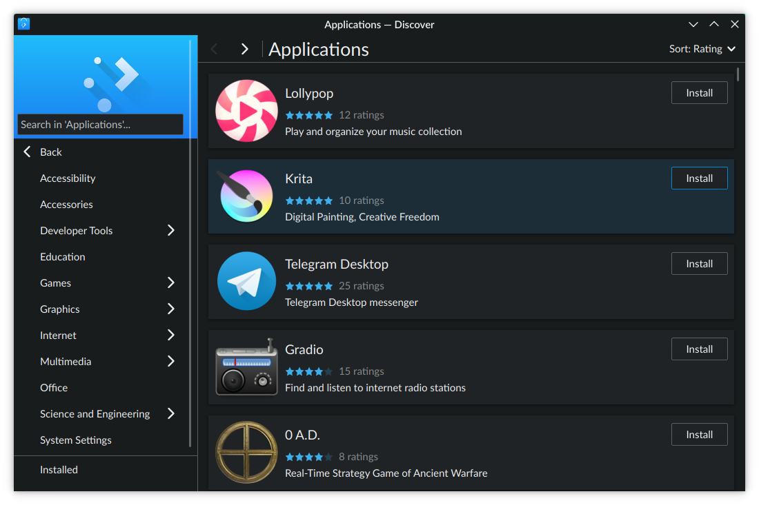The width and height of the screenshot is (759, 505).
Task: Click the Gradio radio app icon
Action: click(246, 367)
